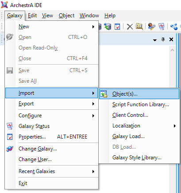
Task: Expand the Recent Galaxies submenu
Action: (x=51, y=171)
